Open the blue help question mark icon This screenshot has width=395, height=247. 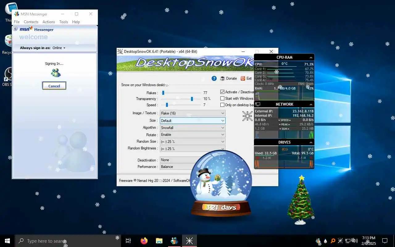(x=214, y=78)
